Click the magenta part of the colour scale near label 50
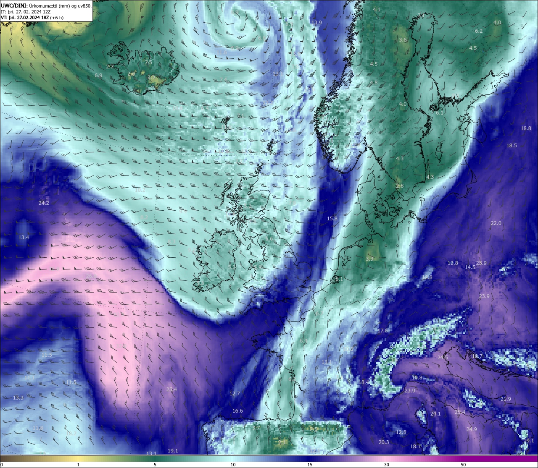 pyautogui.click(x=463, y=458)
